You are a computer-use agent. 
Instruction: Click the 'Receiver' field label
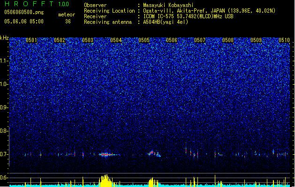point(95,16)
